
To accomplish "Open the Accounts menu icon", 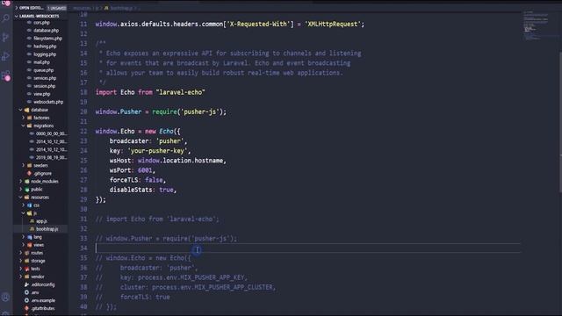I will pos(5,297).
